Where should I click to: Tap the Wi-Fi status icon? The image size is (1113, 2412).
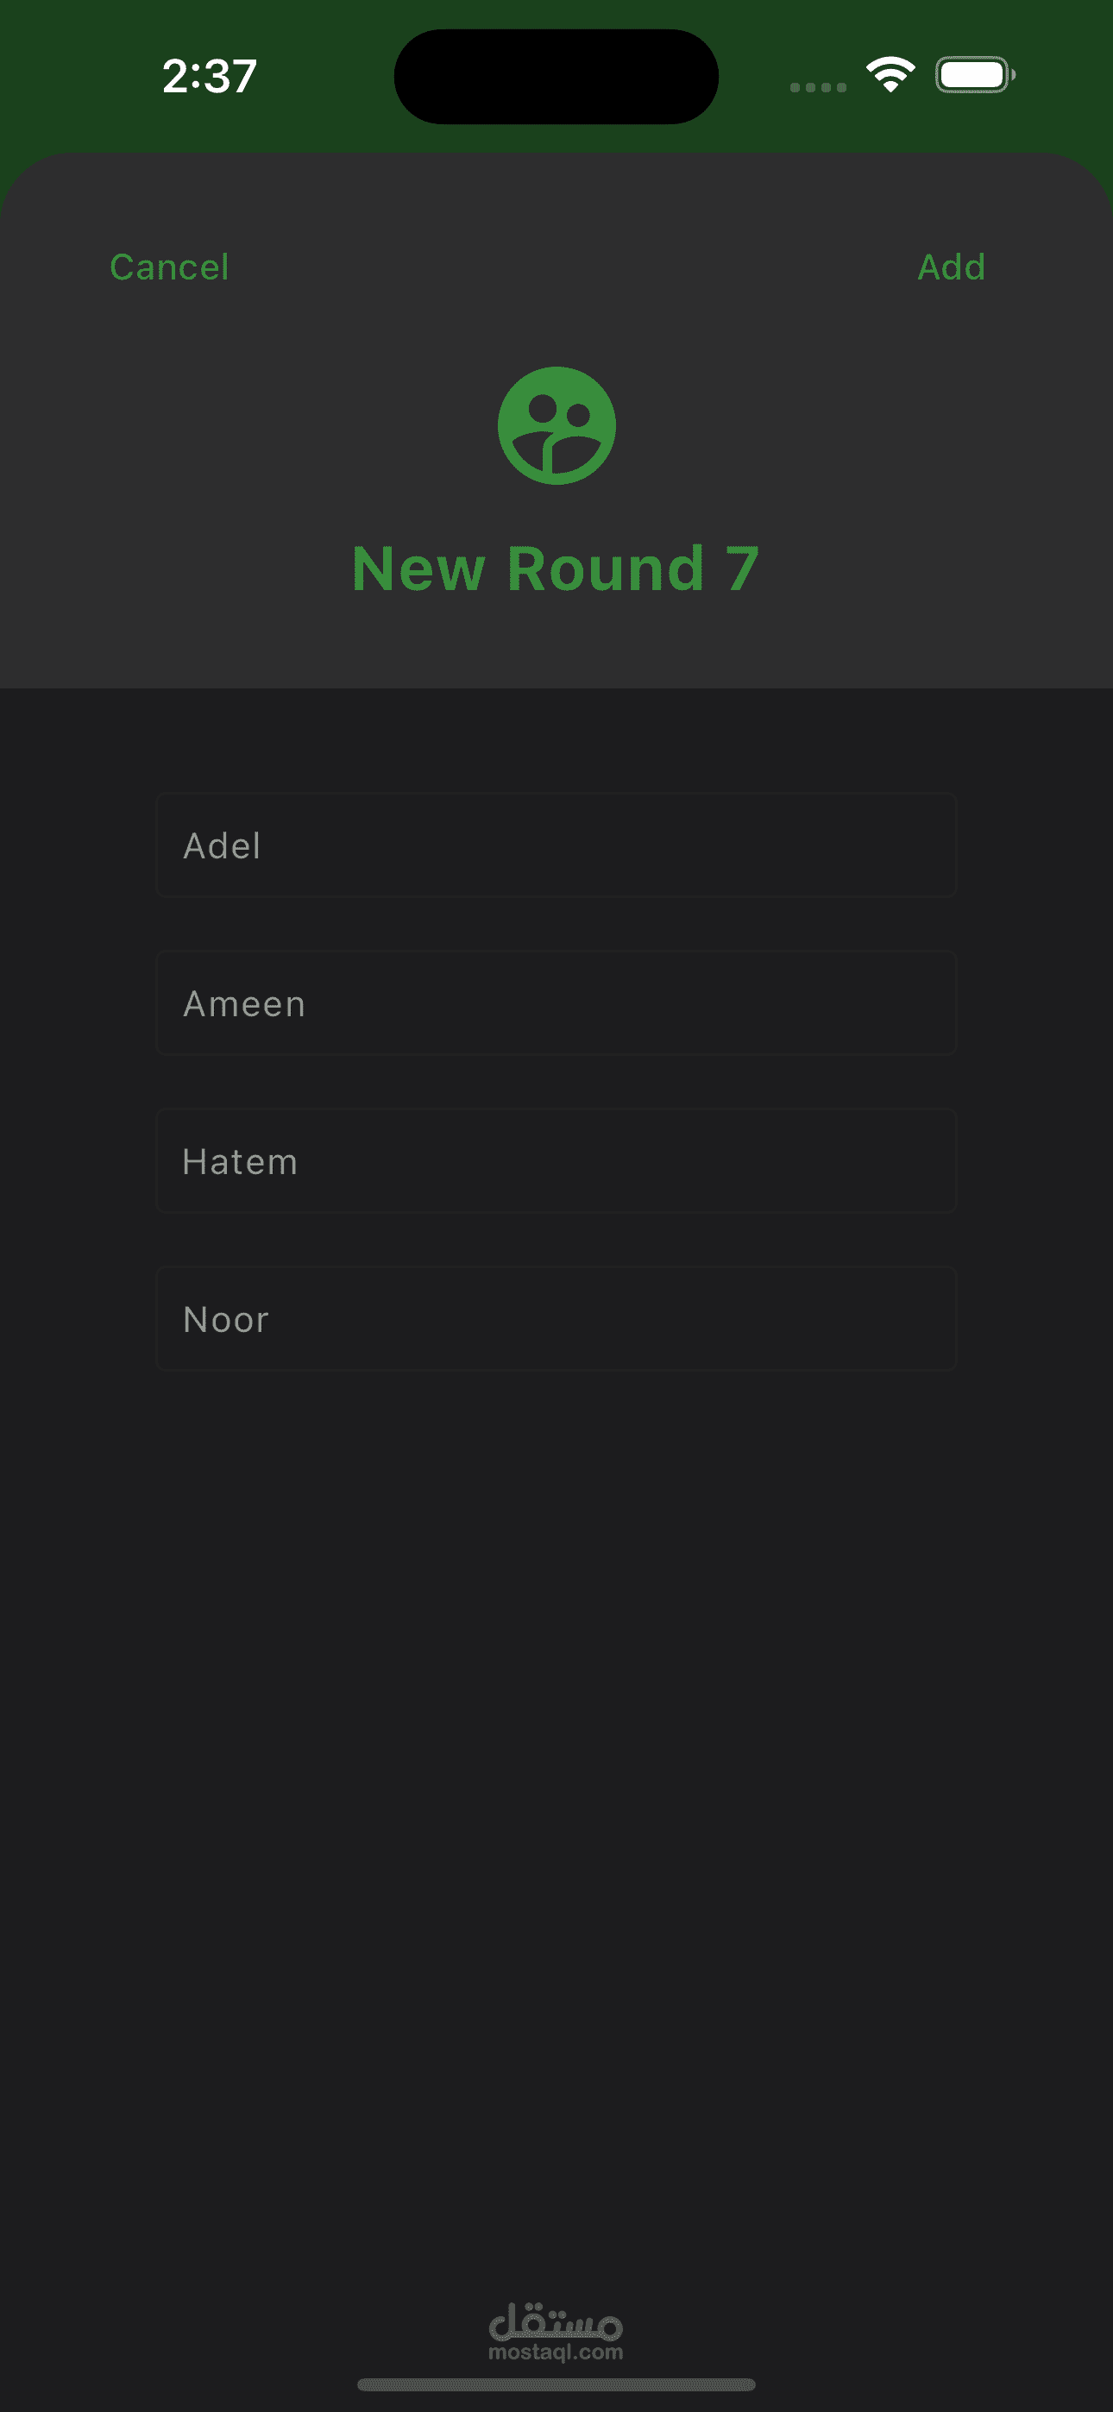coord(890,75)
